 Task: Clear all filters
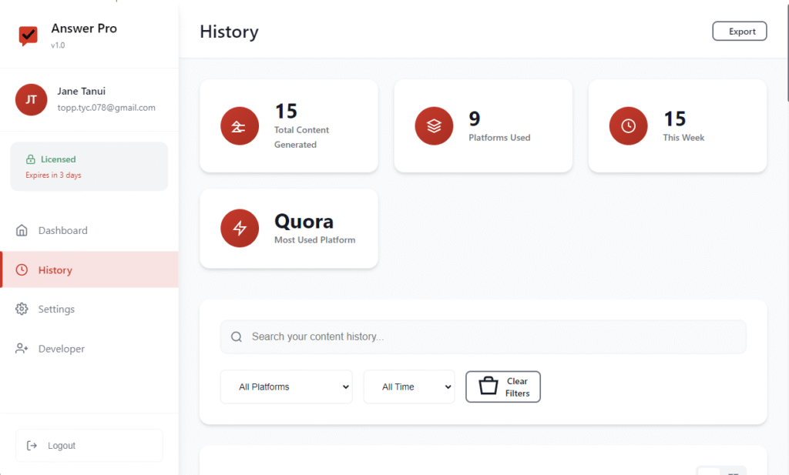click(x=502, y=386)
